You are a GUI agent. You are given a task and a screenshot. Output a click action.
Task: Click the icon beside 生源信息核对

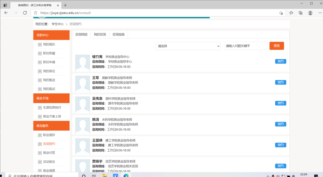40,108
